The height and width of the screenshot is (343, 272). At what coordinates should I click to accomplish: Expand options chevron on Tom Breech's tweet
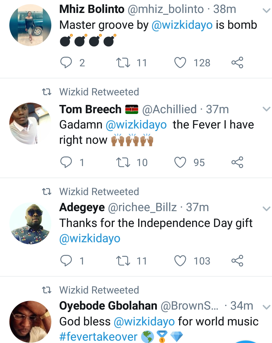[267, 109]
